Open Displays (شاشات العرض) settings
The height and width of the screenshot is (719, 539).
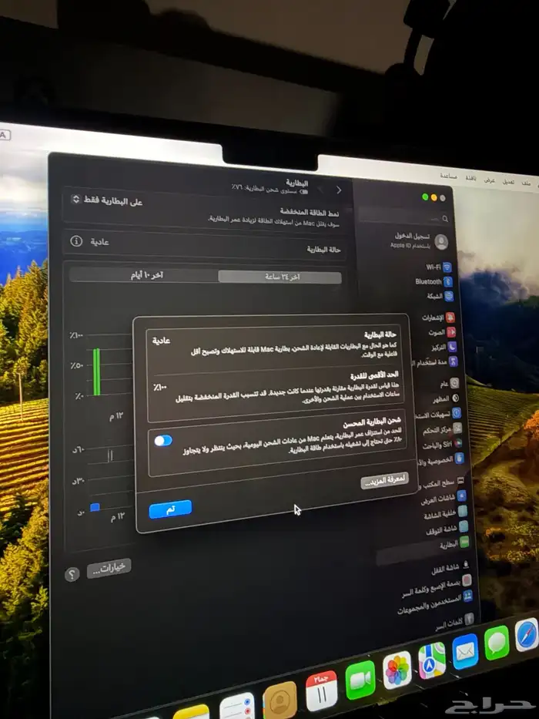click(x=444, y=497)
